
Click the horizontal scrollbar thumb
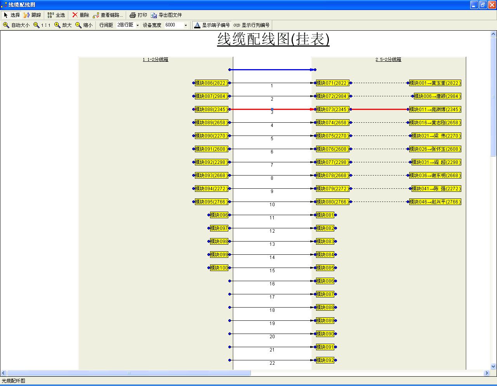coord(128,373)
